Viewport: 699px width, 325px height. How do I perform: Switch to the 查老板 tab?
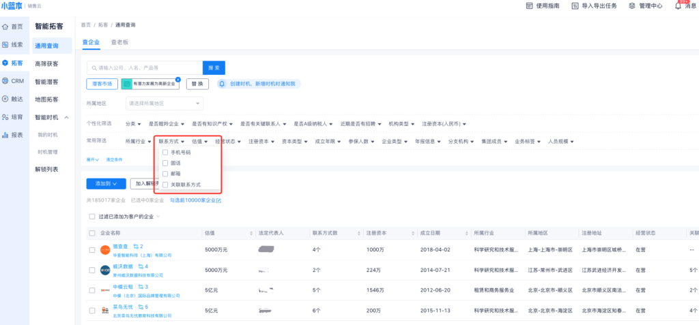tap(120, 42)
